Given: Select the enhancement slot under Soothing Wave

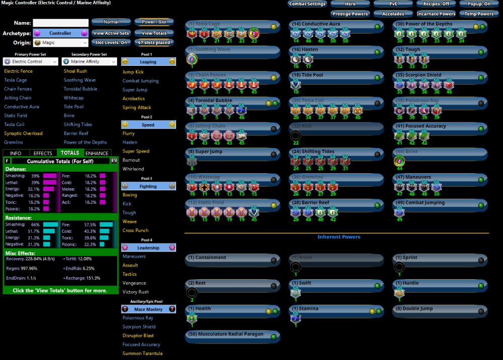Looking at the screenshot, I should coord(192,59).
